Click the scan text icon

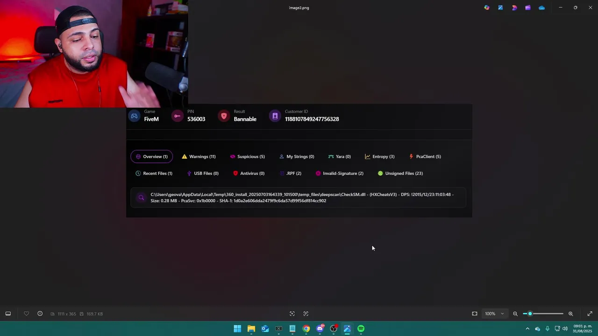coord(306,314)
